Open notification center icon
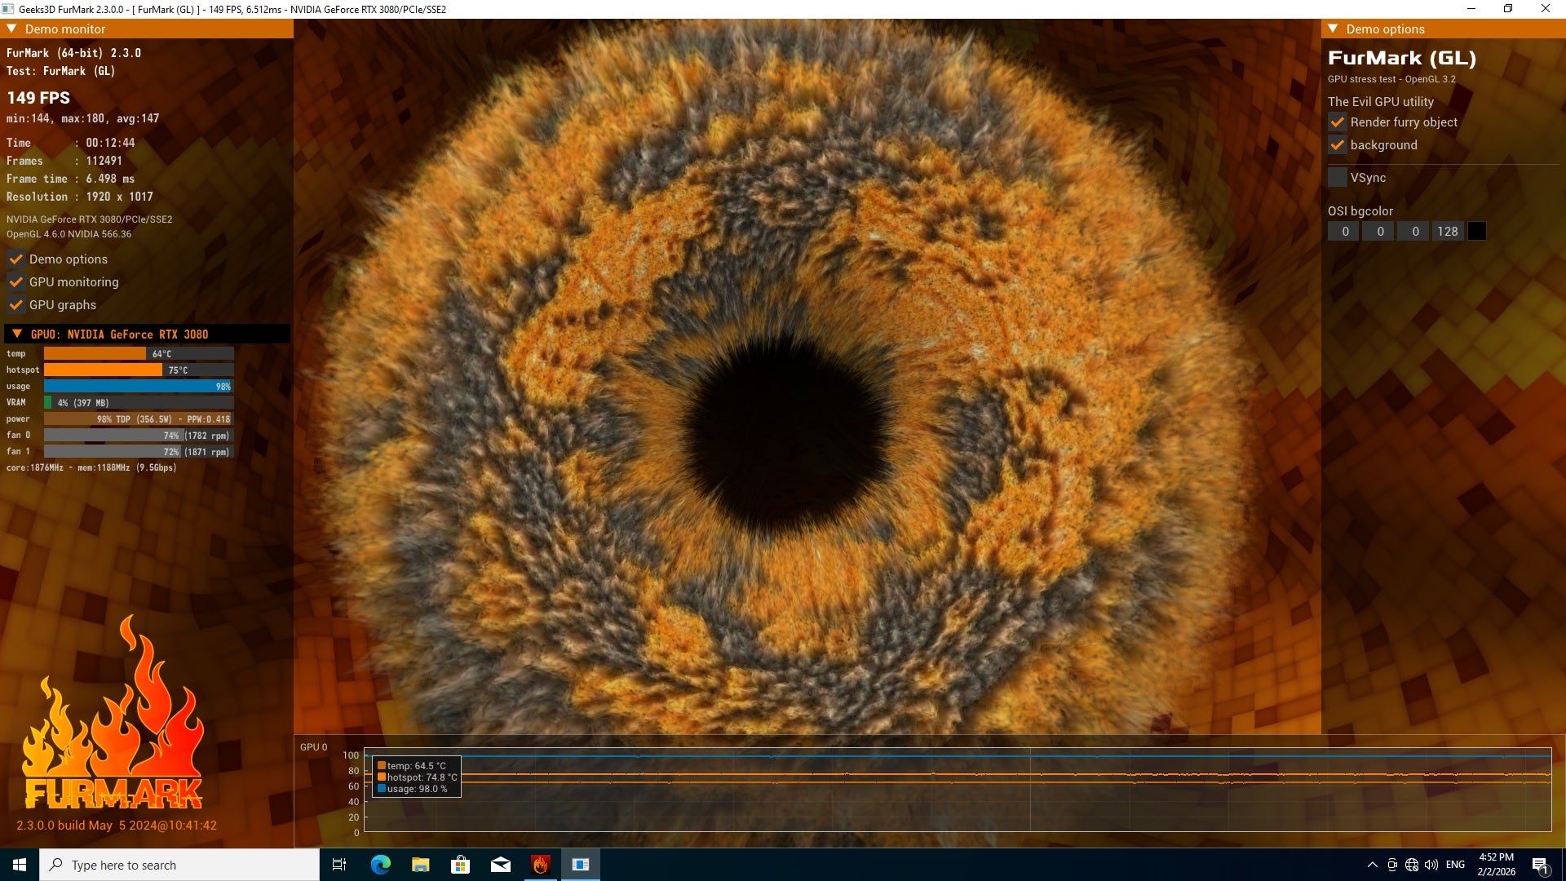This screenshot has height=881, width=1566. (x=1540, y=865)
